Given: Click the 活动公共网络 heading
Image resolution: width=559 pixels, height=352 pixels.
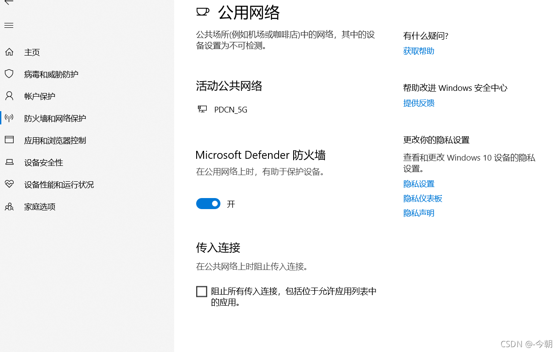Looking at the screenshot, I should click(x=229, y=86).
